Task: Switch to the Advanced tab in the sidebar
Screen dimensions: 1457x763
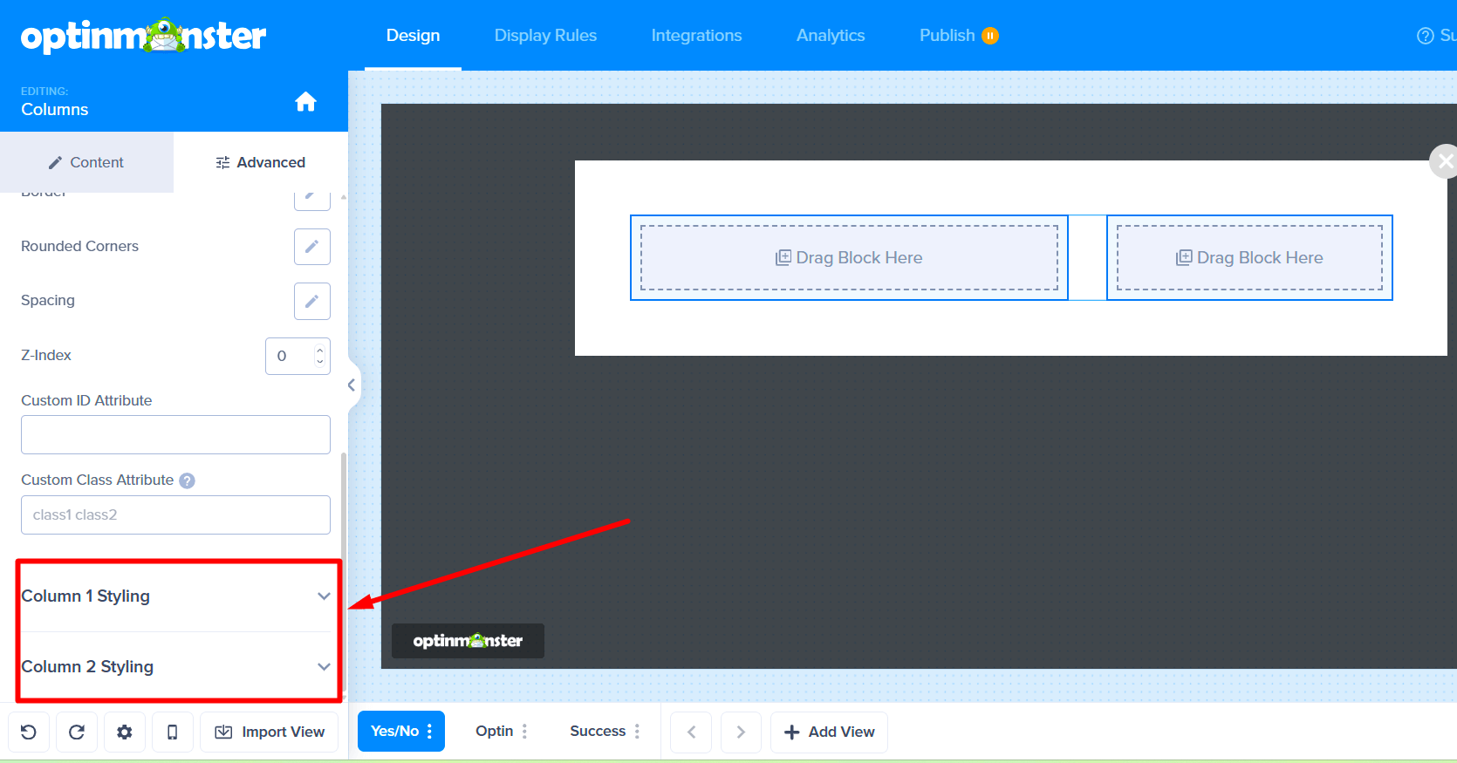Action: [261, 162]
